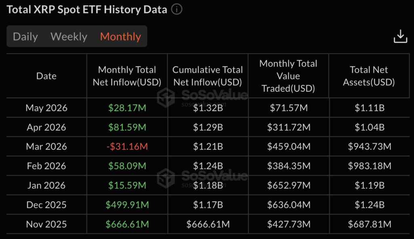Select the May 2026 row date
This screenshot has height=239, width=414.
click(46, 108)
